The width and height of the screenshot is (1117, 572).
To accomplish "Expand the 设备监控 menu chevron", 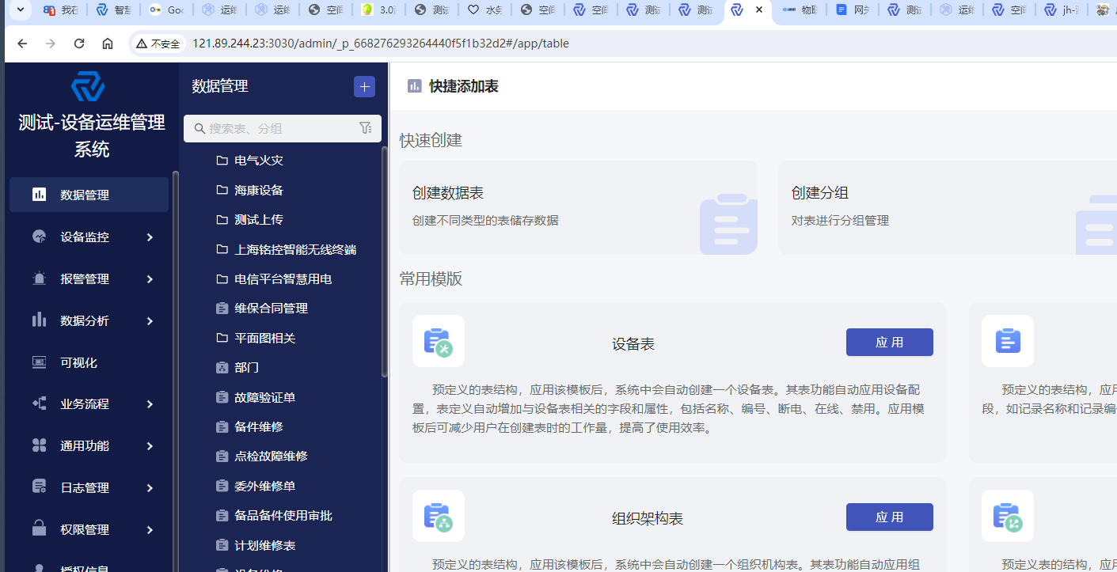I will pyautogui.click(x=150, y=237).
